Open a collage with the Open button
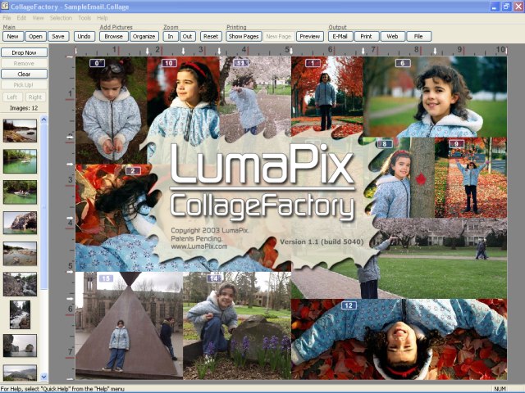Viewport: 525px width, 393px height. pyautogui.click(x=35, y=36)
